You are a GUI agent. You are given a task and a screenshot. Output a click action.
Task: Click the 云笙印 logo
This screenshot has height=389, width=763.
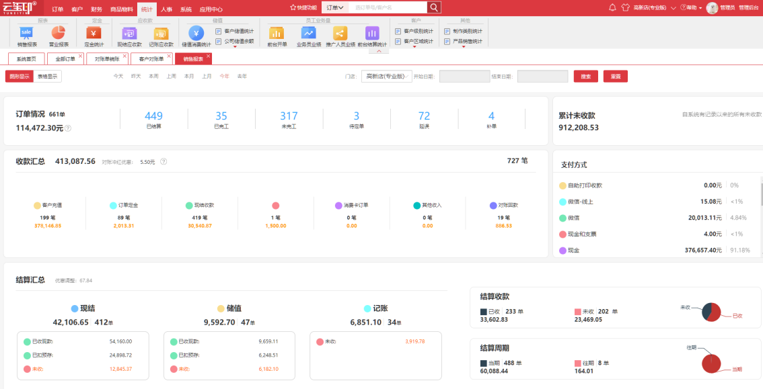coord(20,8)
